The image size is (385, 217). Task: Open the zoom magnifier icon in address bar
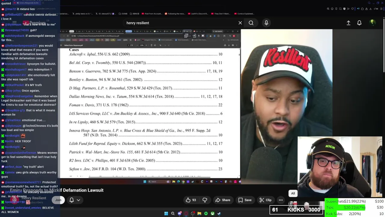328,9
